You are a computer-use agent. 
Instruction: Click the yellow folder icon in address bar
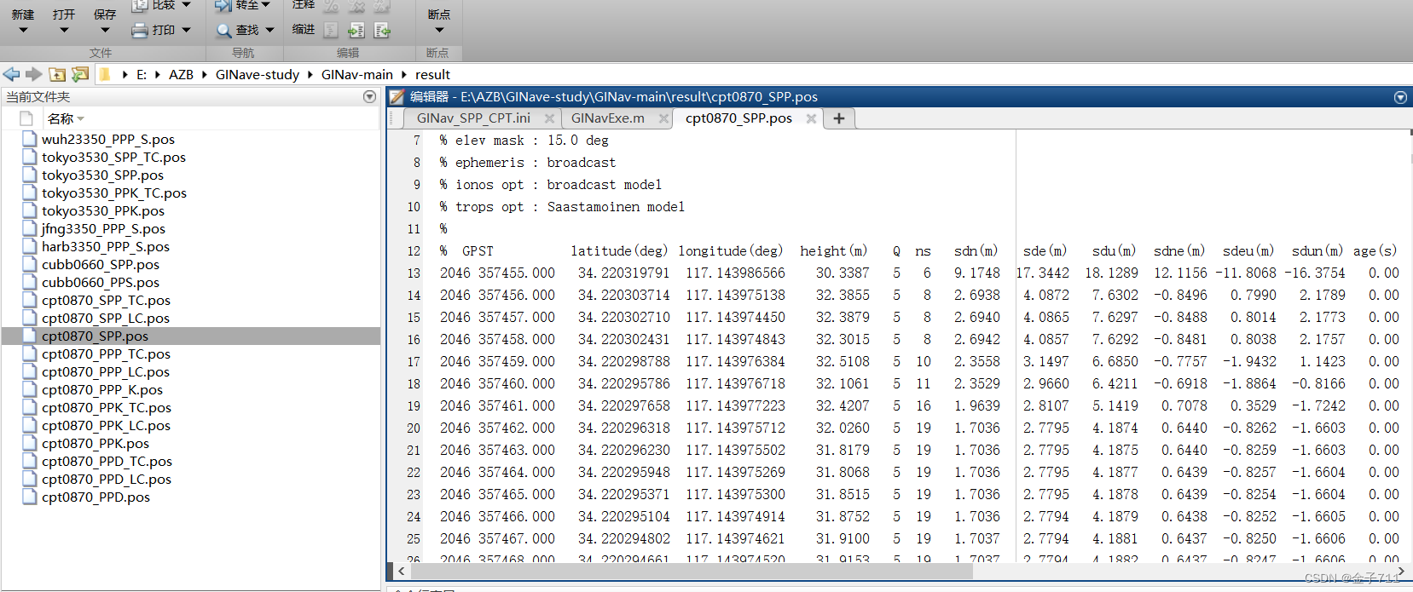click(x=105, y=75)
